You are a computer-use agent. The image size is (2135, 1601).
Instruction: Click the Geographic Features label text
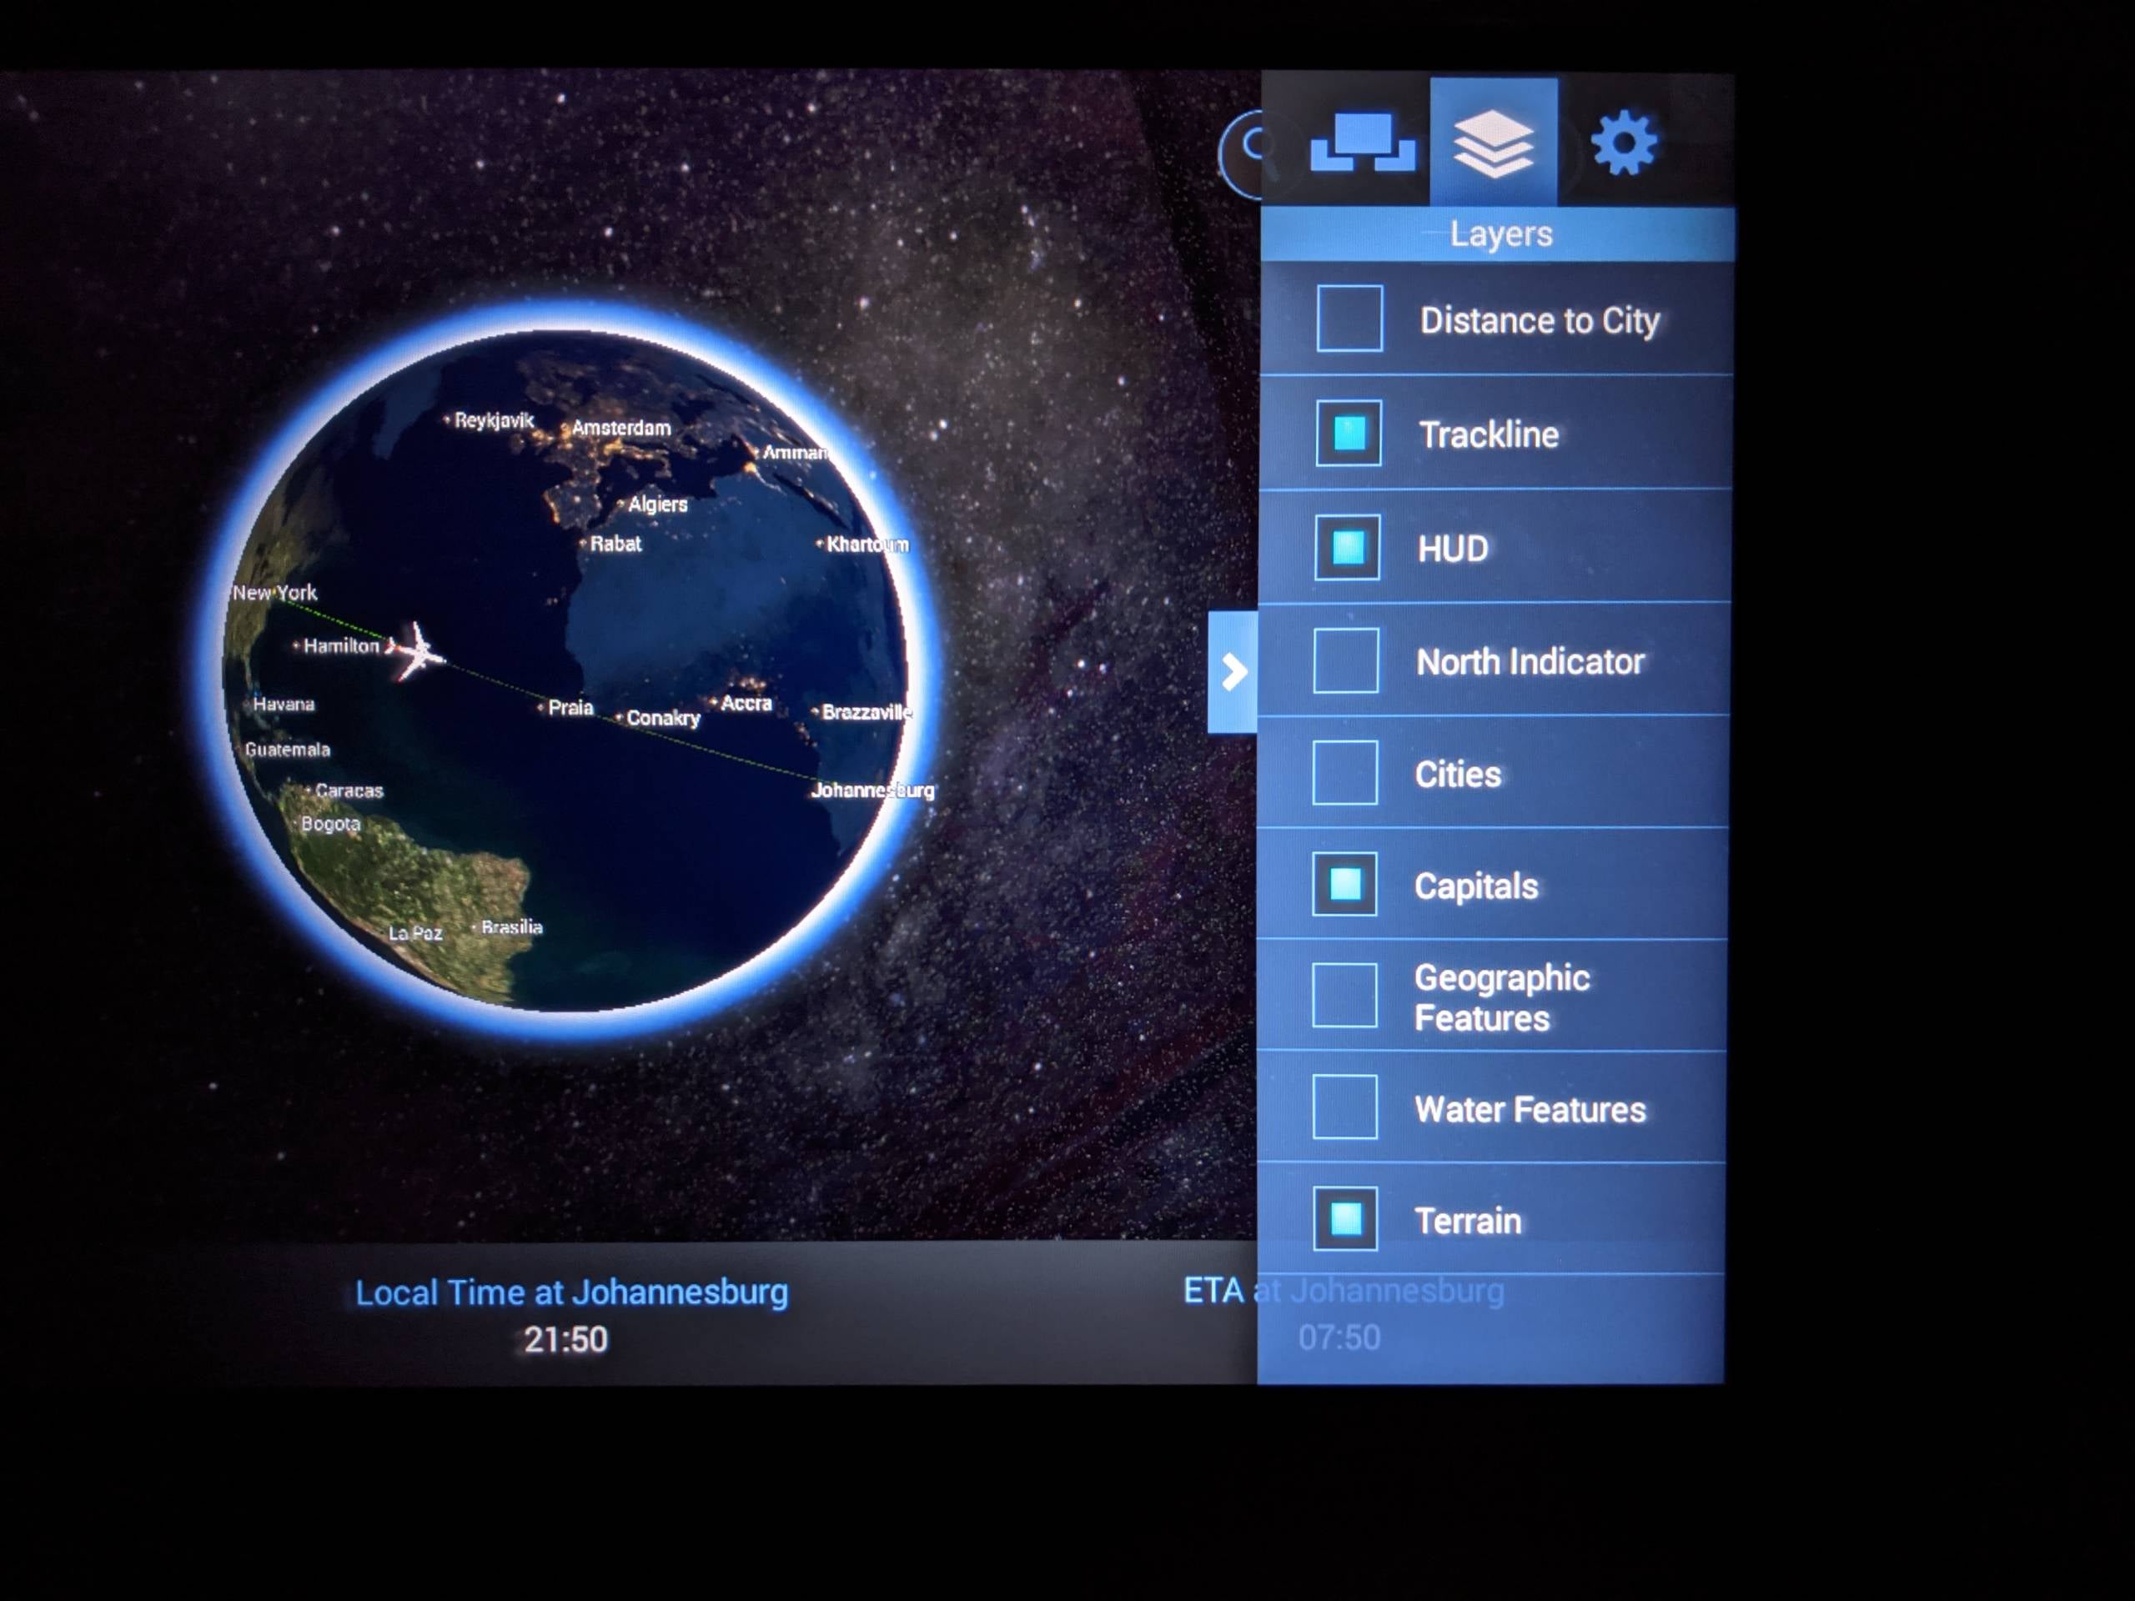(1502, 998)
